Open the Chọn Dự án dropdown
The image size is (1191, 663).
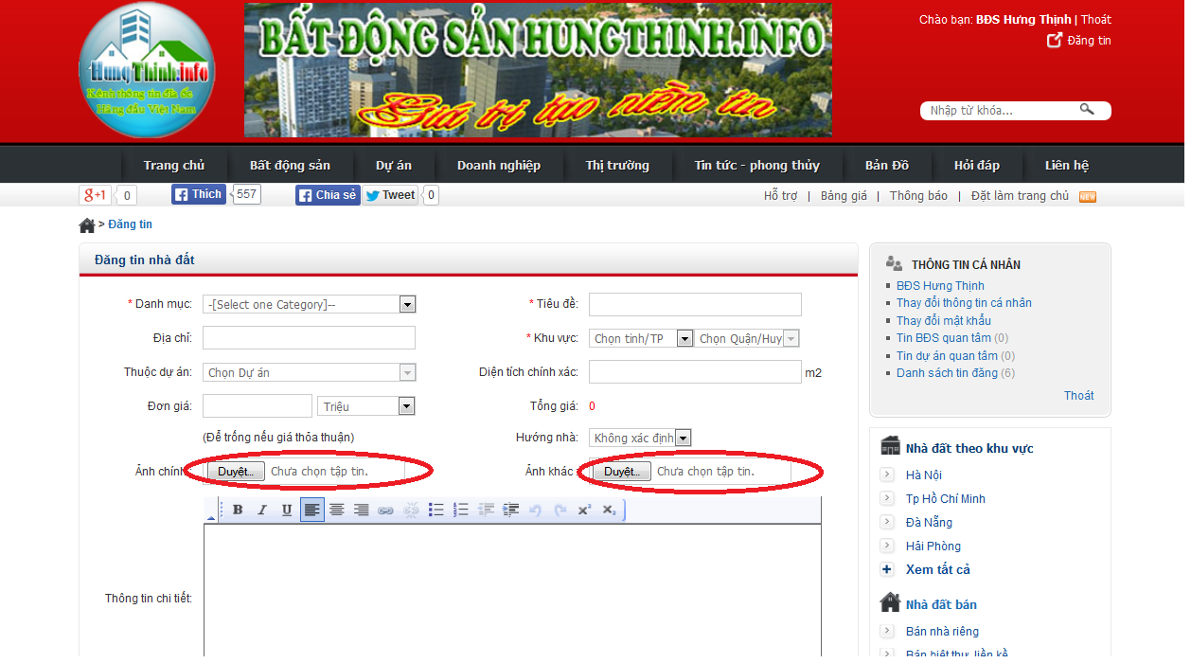click(309, 372)
